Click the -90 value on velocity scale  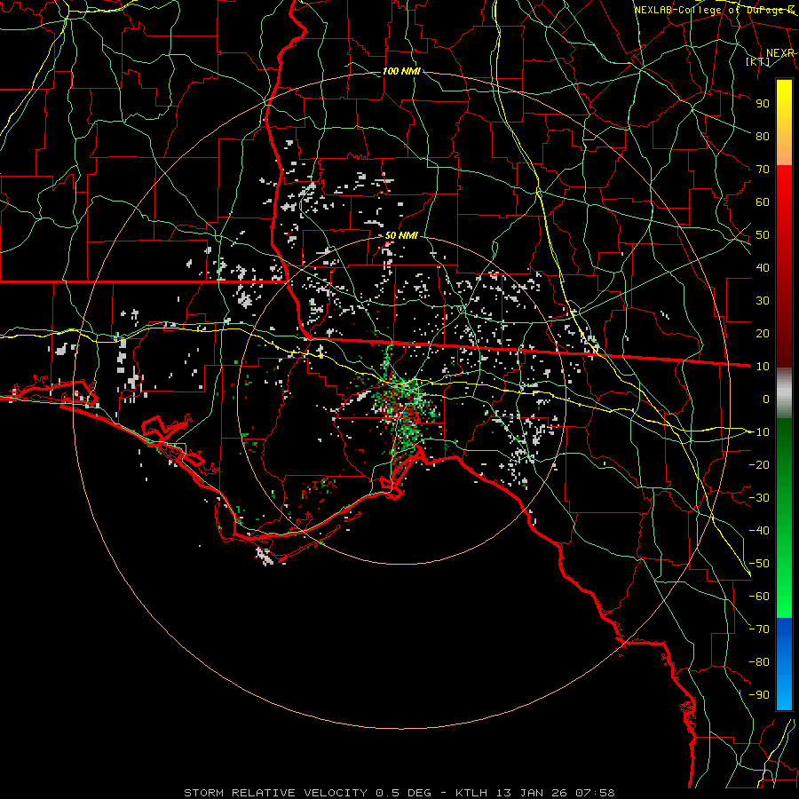tap(759, 695)
